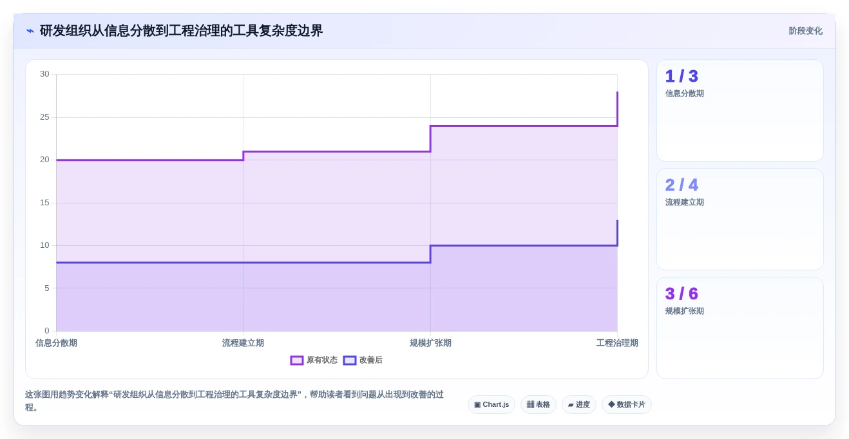The height and width of the screenshot is (439, 849).
Task: Click the y-axis value 15
Action: 44,203
